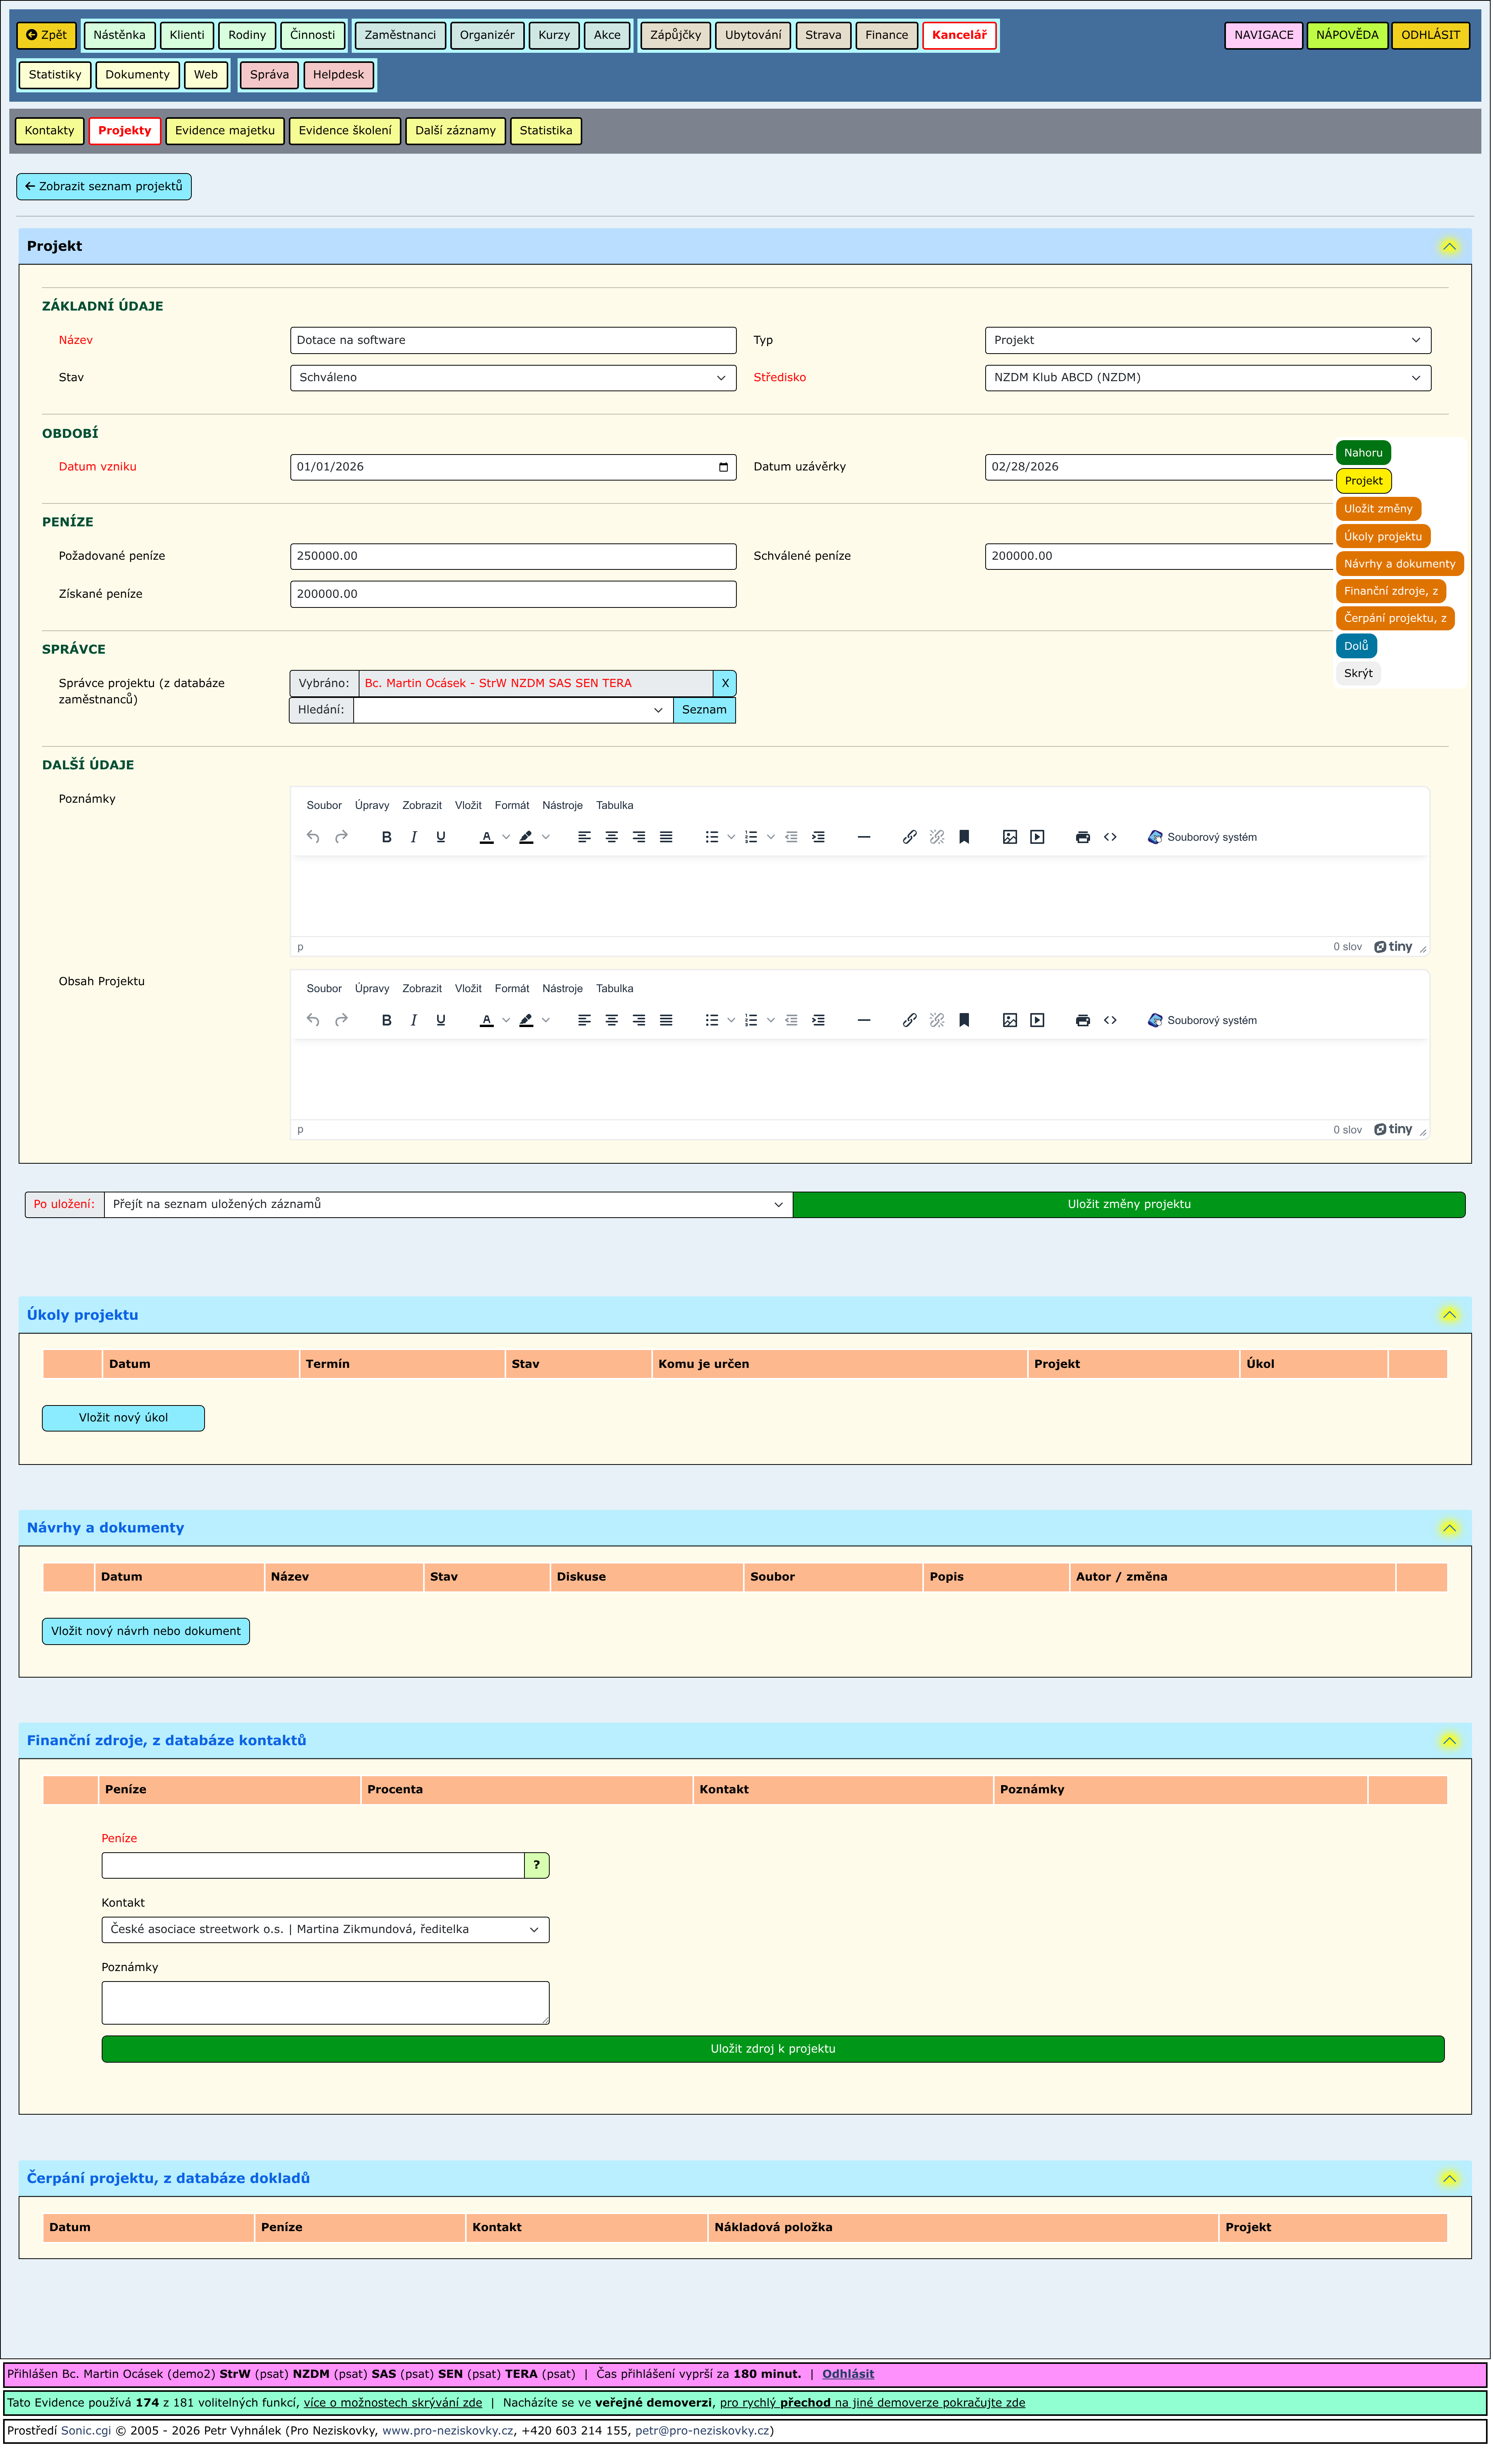
Task: Insert image in the Poznámky editor
Action: point(1010,837)
